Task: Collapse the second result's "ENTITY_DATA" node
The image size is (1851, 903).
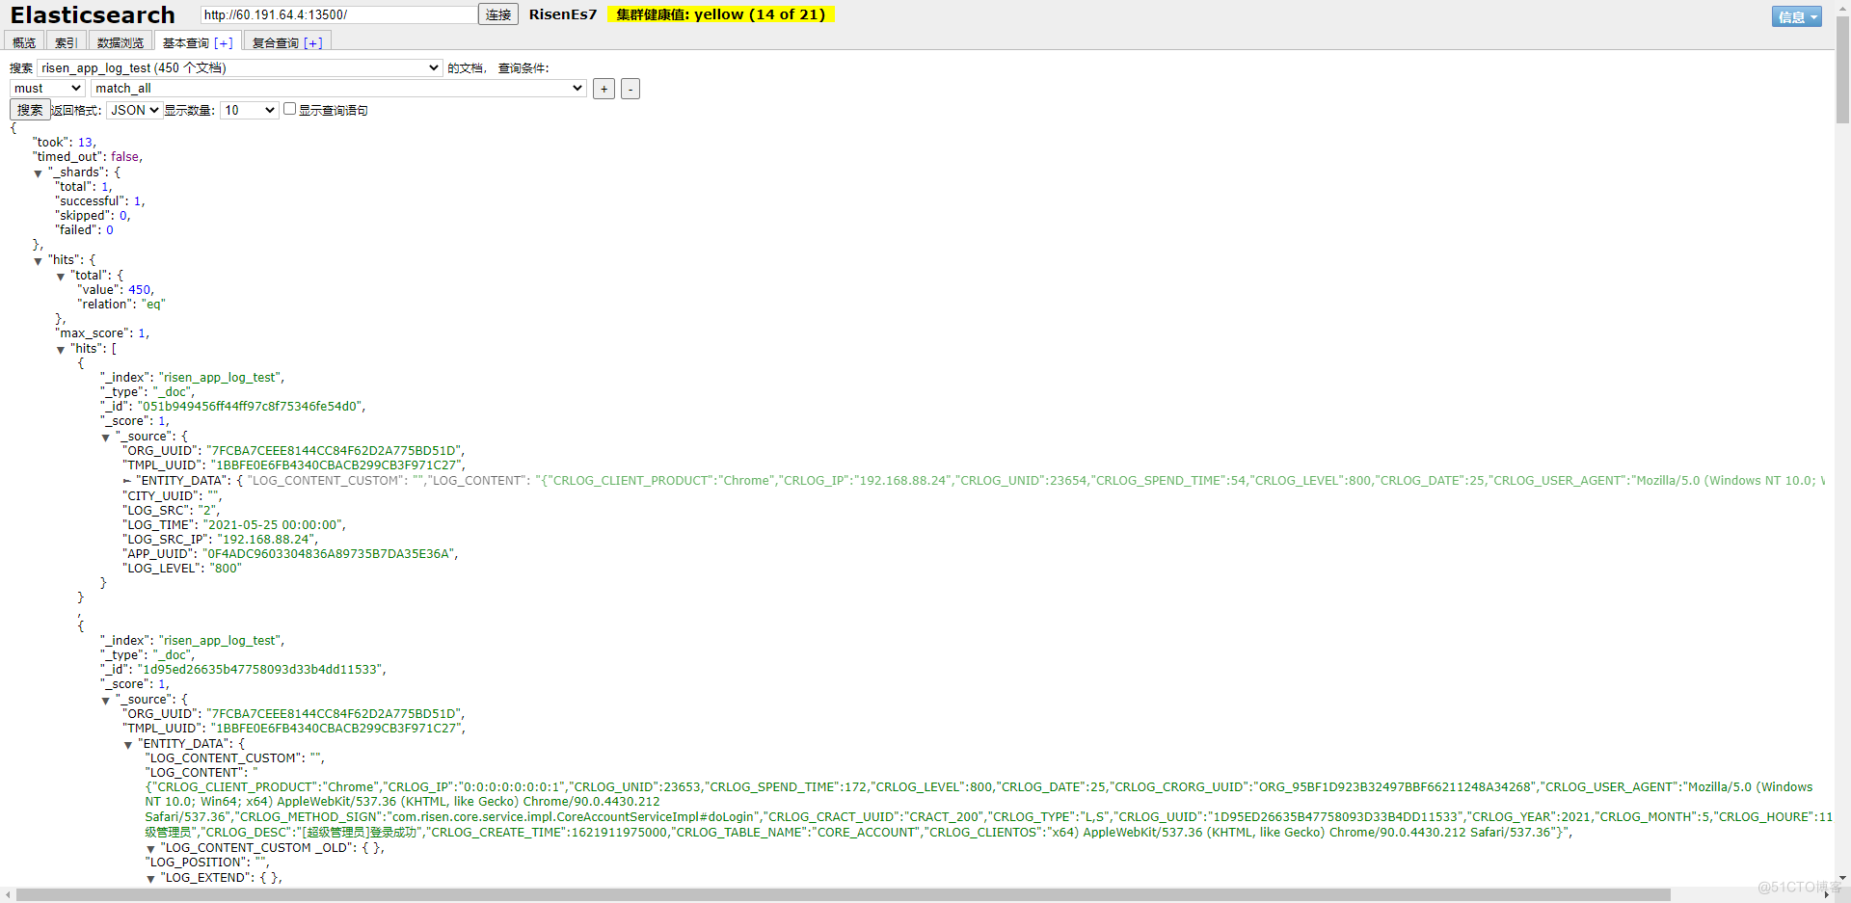Action: coord(128,745)
